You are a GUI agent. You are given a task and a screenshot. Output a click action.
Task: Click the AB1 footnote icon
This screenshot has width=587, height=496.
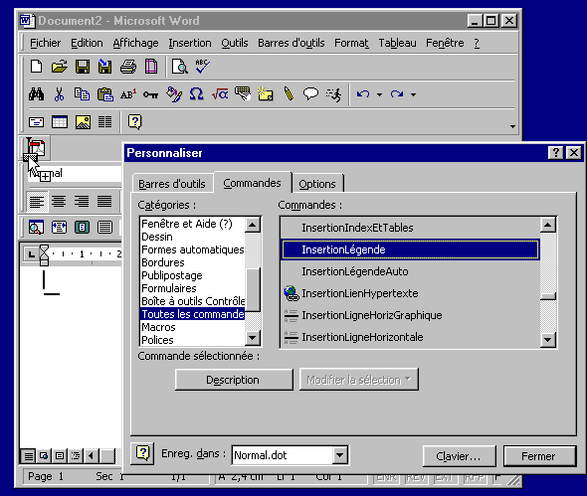[128, 94]
